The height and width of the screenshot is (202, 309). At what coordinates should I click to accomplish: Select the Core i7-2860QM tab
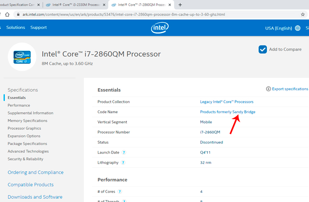[141, 5]
